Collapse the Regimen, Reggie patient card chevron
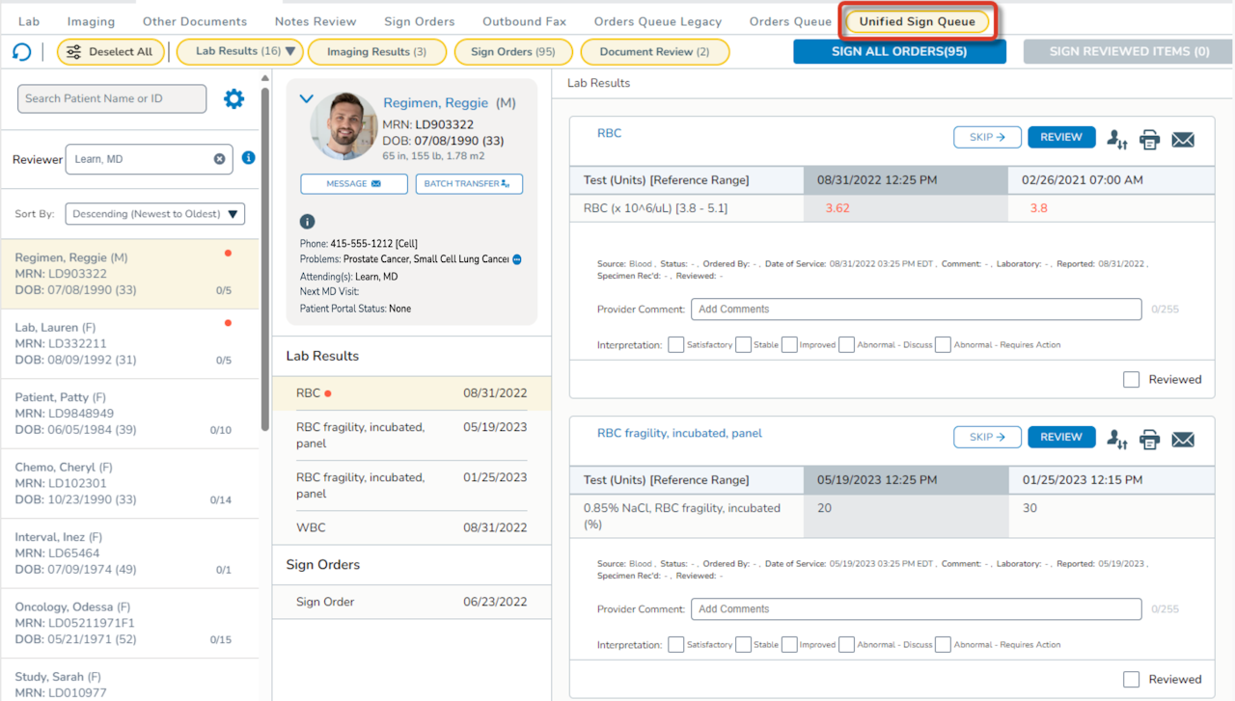The image size is (1235, 701). point(306,98)
